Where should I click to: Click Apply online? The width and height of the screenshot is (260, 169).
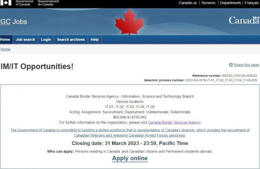(x=130, y=158)
